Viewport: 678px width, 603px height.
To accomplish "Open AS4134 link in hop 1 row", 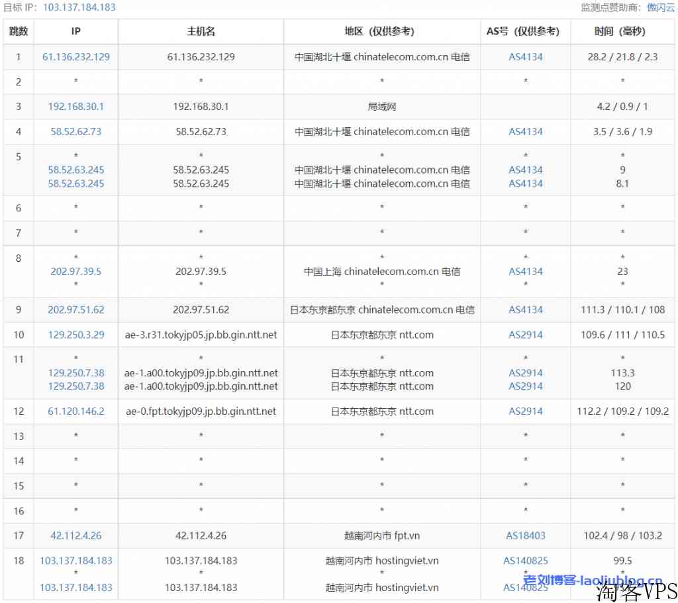I will click(x=525, y=57).
